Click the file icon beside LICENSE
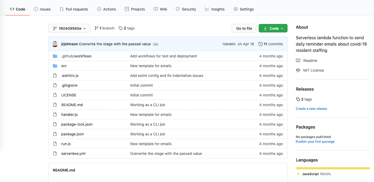This screenshot has height=182, width=374. (x=55, y=95)
